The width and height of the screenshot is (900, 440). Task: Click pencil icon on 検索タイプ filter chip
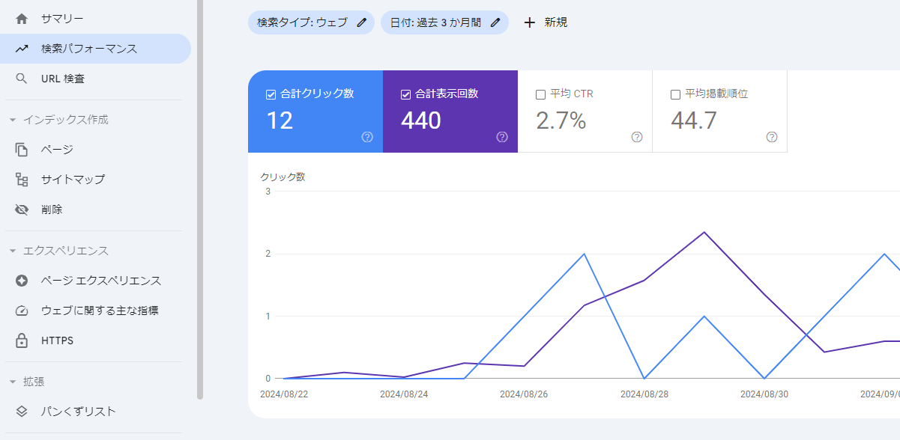(x=362, y=22)
